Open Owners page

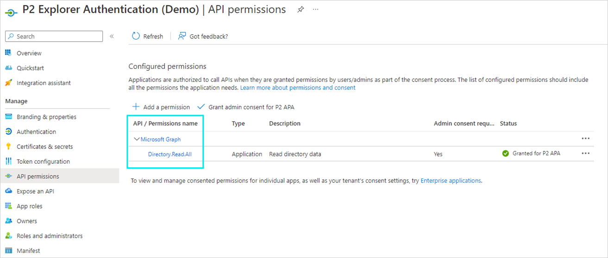(x=27, y=221)
